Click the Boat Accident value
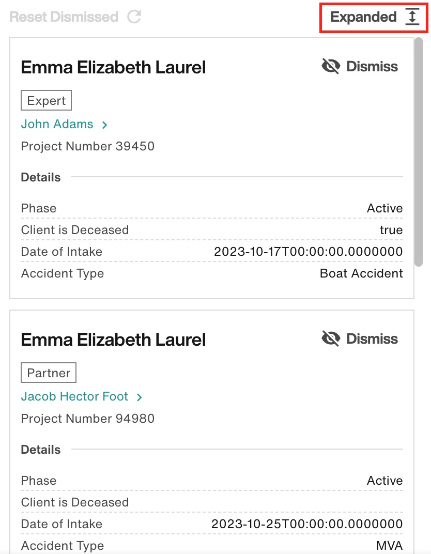 (361, 273)
